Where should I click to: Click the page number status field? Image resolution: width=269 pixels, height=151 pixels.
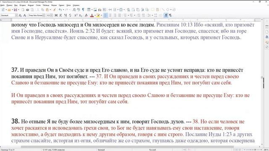8,150
